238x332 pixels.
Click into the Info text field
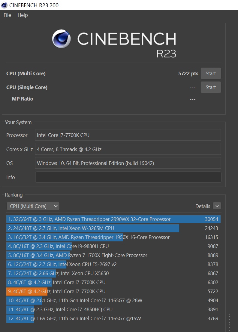pyautogui.click(x=128, y=177)
